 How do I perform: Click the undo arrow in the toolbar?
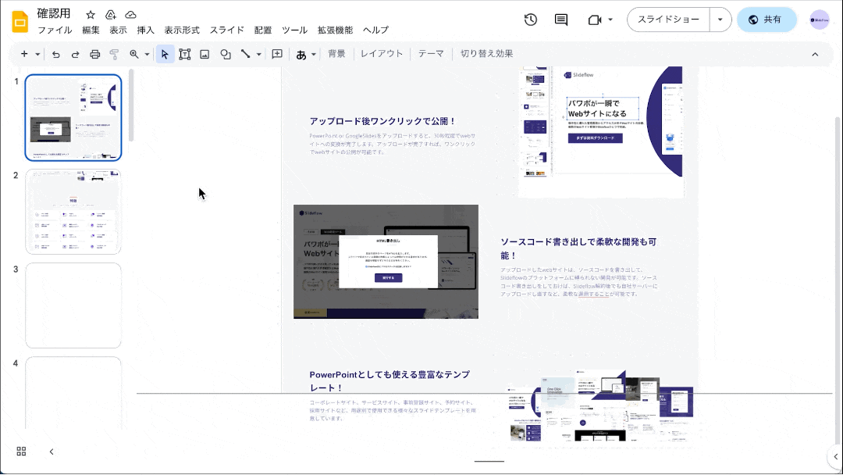click(x=55, y=55)
